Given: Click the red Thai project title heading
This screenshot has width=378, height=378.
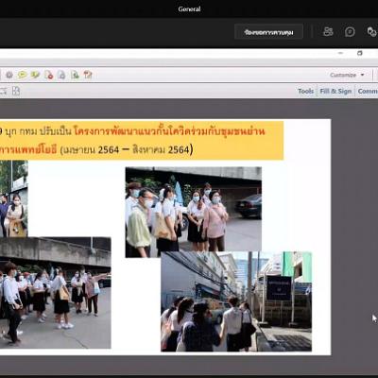Looking at the screenshot, I should (169, 131).
